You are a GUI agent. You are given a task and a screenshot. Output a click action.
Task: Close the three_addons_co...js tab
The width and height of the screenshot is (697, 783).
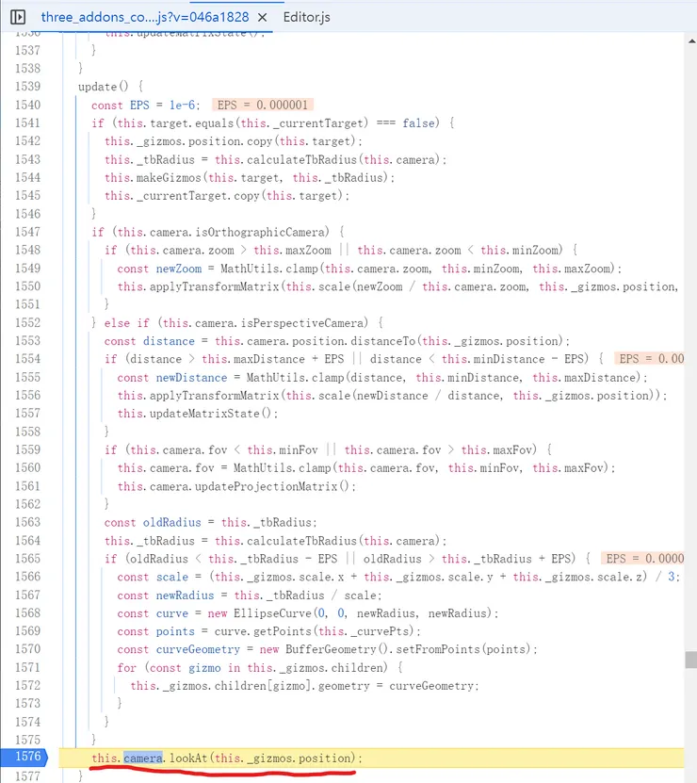(262, 18)
